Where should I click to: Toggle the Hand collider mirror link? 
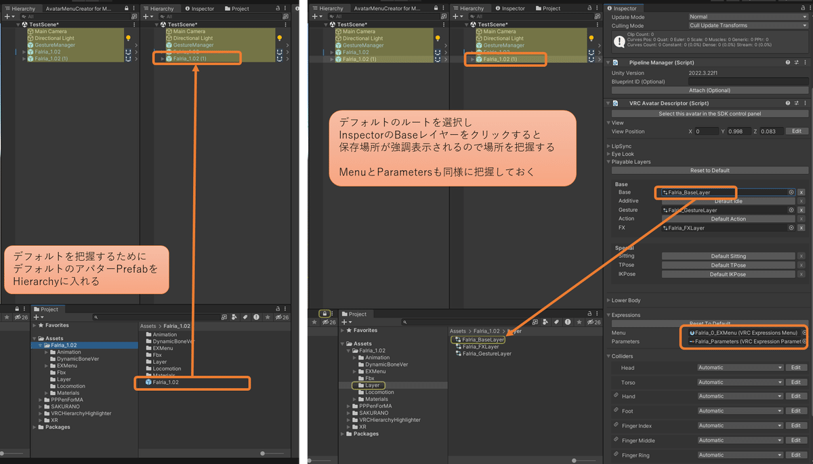(616, 396)
